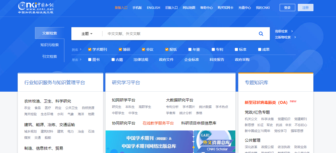Screen dimensions: 336x153
Task: Open 研究学习平台 heading
Action: (x=126, y=83)
